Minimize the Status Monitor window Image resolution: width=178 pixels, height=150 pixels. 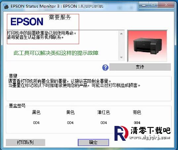click(144, 5)
